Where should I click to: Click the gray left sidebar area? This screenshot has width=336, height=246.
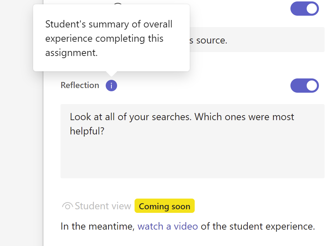pos(21,143)
